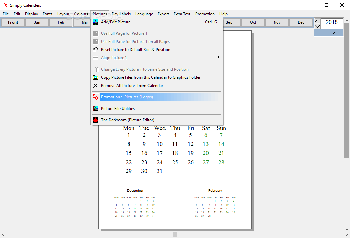Select Reset Picture to Default Size & Position
Screen dimensions: 350x238
pyautogui.click(x=157, y=50)
